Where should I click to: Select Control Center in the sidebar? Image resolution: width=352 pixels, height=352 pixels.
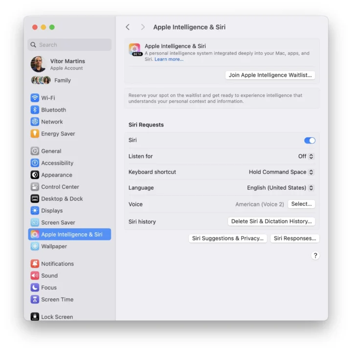69,187
